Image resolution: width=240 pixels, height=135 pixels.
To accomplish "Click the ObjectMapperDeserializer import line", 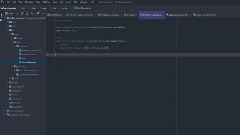I will click(91, 27).
